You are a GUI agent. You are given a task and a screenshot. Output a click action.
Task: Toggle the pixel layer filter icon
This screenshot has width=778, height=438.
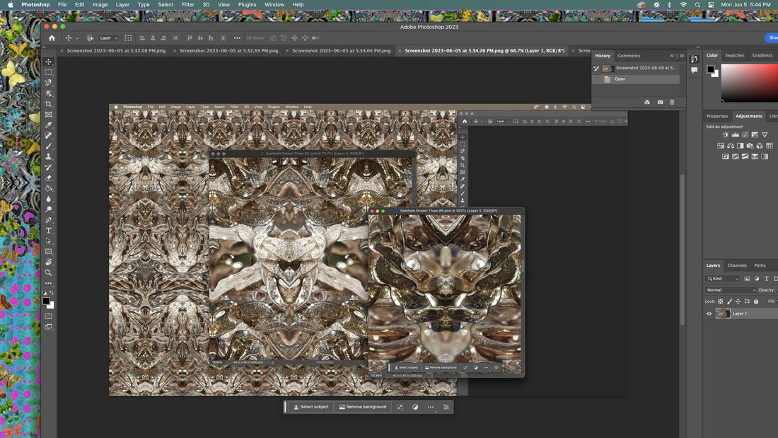point(747,279)
